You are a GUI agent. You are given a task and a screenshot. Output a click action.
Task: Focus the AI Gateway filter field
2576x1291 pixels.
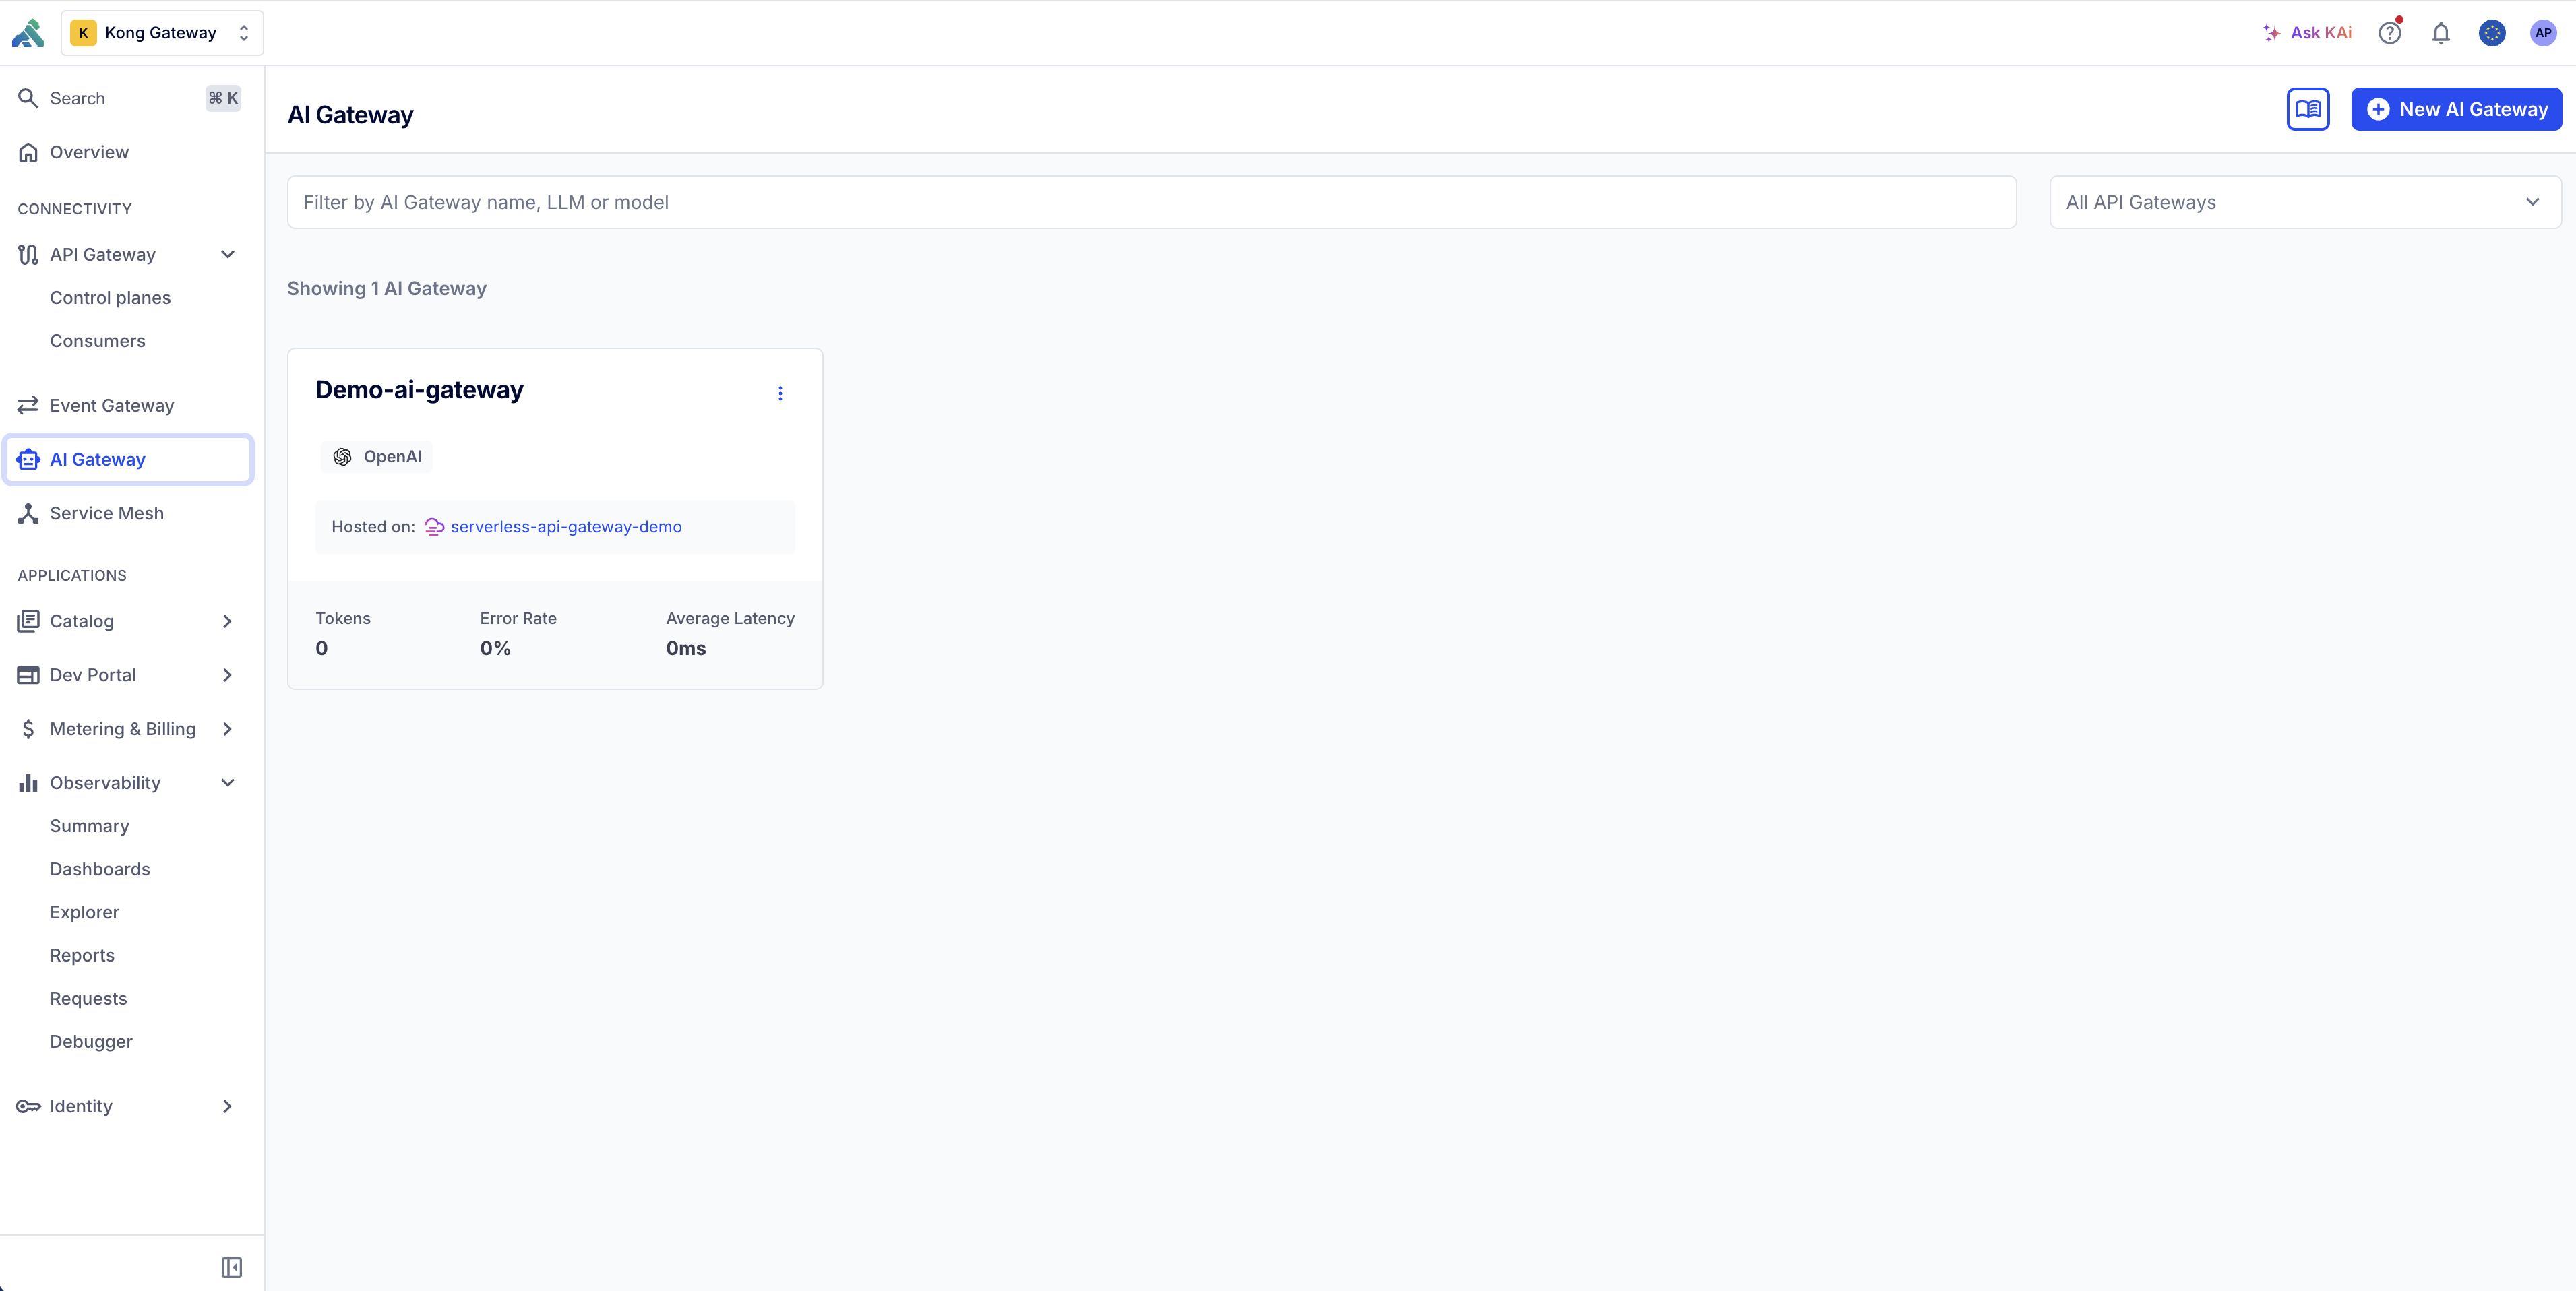[1151, 202]
